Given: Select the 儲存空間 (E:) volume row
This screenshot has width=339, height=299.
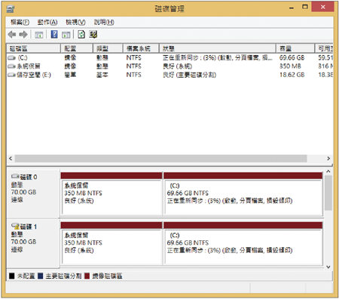Looking at the screenshot, I should (170, 75).
